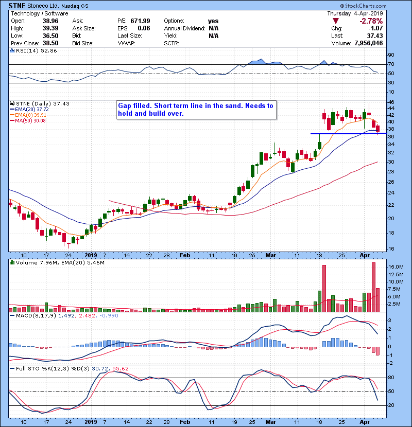Image resolution: width=412 pixels, height=427 pixels.
Task: Click the Apr label on bottom date axis
Action: (365, 422)
